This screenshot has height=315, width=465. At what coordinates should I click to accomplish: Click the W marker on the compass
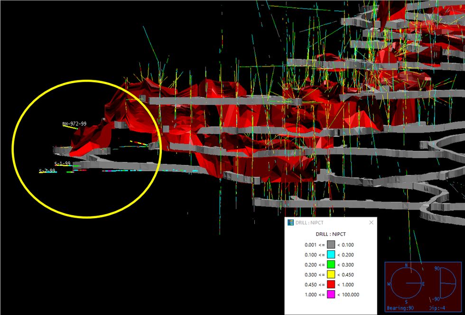click(389, 284)
